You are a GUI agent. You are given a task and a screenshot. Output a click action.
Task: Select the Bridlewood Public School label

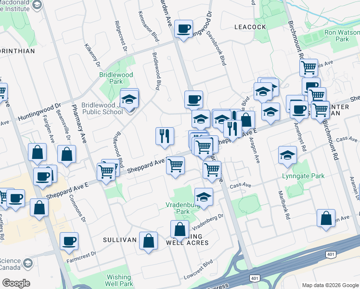click(103, 108)
